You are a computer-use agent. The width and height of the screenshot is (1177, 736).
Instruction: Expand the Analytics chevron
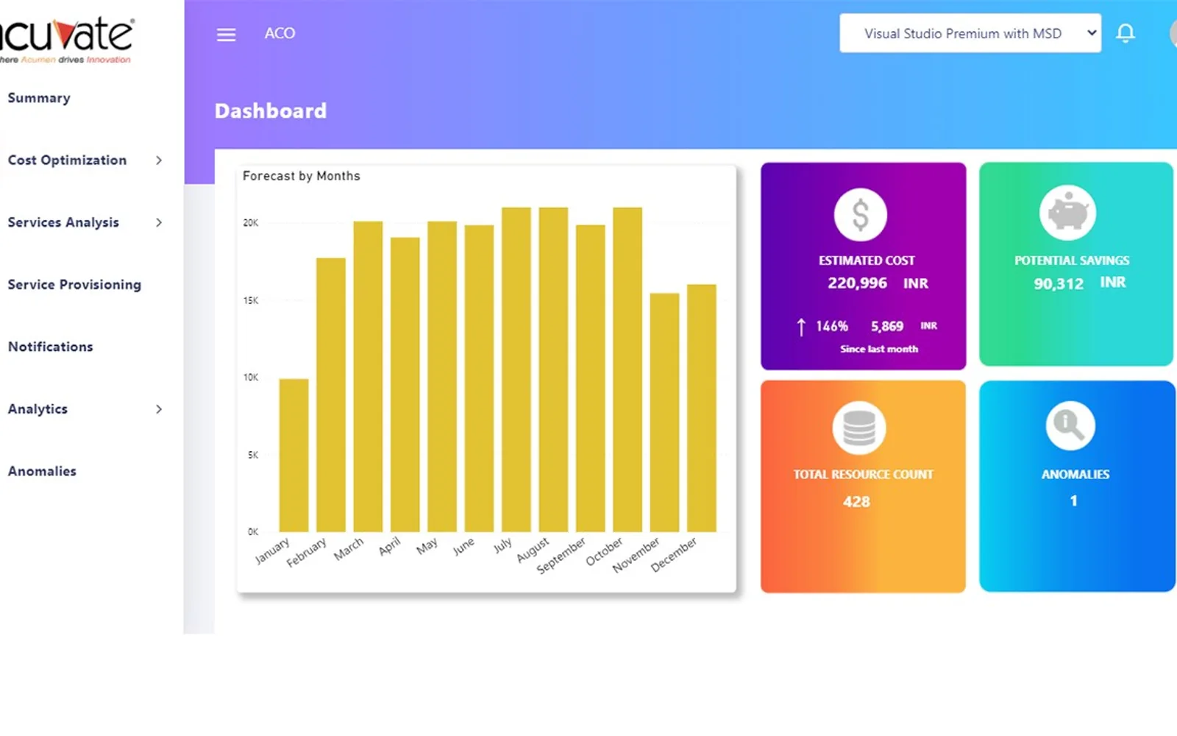[x=158, y=409]
